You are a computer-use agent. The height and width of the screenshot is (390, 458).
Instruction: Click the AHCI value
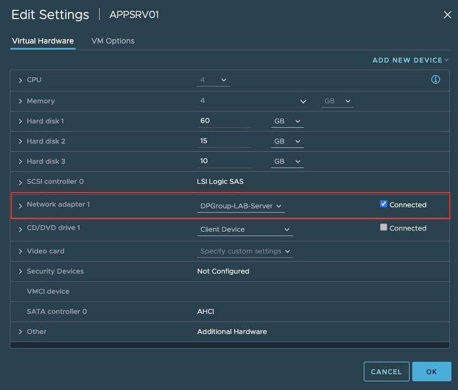pyautogui.click(x=205, y=312)
